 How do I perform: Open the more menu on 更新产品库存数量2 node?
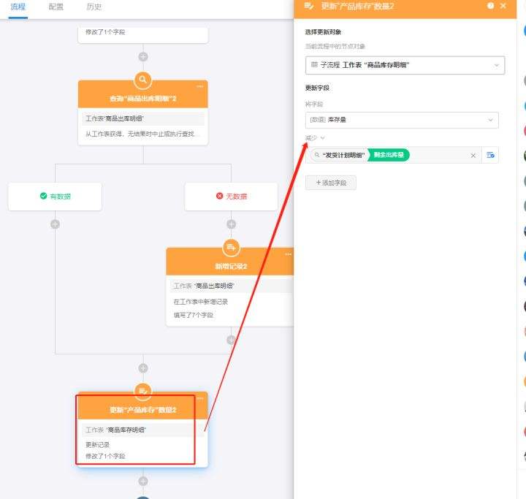[x=200, y=399]
